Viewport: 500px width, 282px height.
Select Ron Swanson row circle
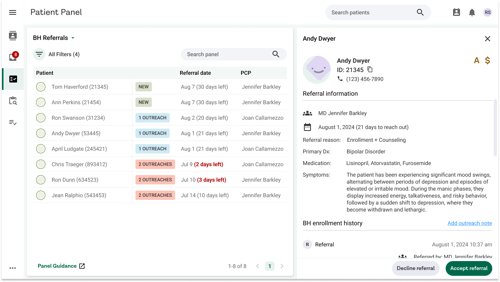coord(41,118)
